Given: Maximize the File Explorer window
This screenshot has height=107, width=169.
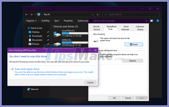Looking at the screenshot, I should click(150, 8).
